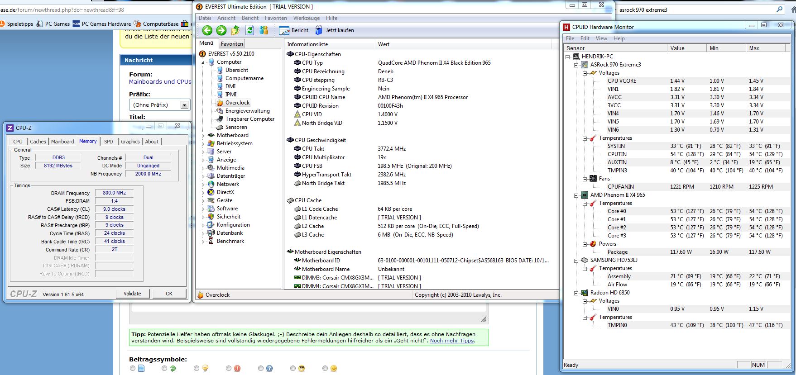
Task: Collapse HENDRIK-PC node in HWMonitor
Action: 568,57
